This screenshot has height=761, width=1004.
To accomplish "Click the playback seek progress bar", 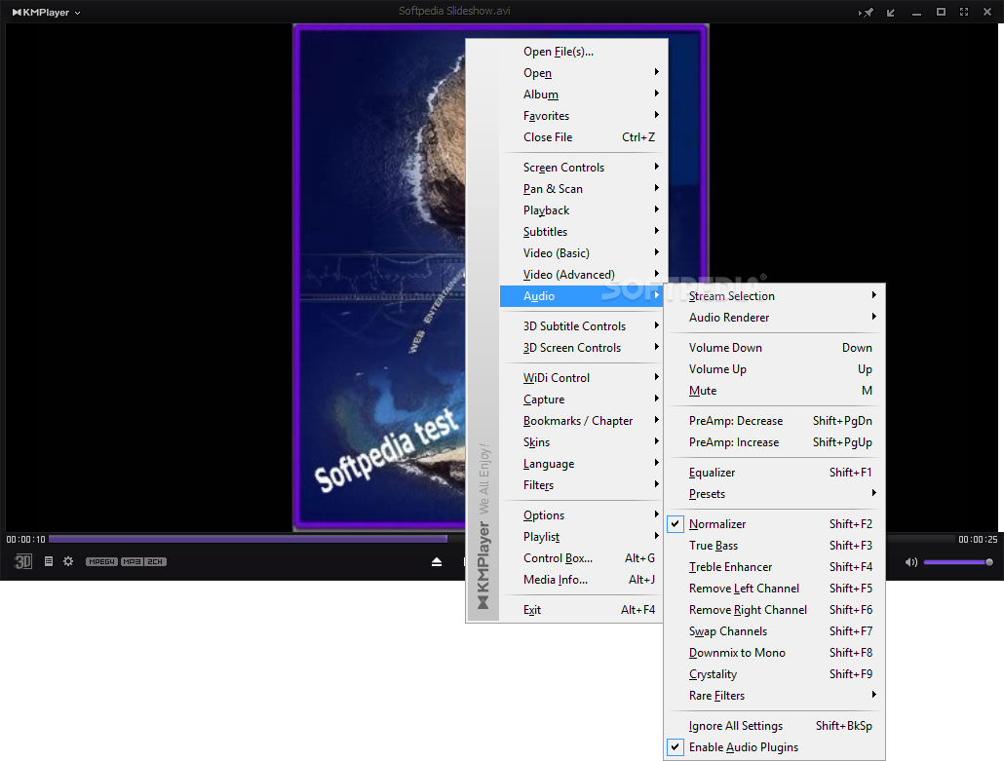I will [256, 539].
